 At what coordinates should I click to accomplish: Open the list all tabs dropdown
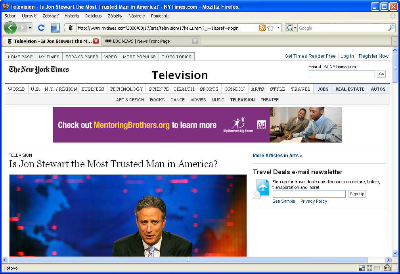[395, 41]
